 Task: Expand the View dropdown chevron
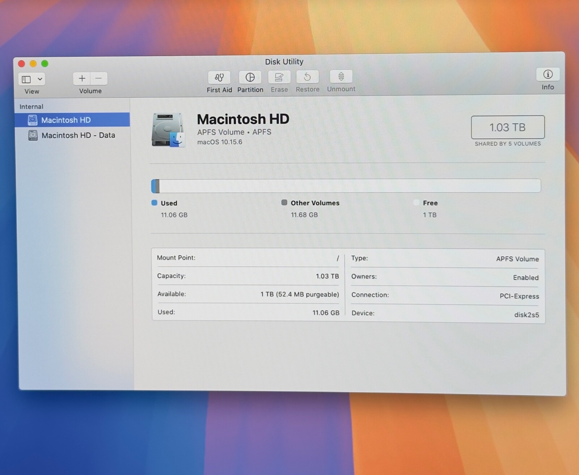(40, 79)
